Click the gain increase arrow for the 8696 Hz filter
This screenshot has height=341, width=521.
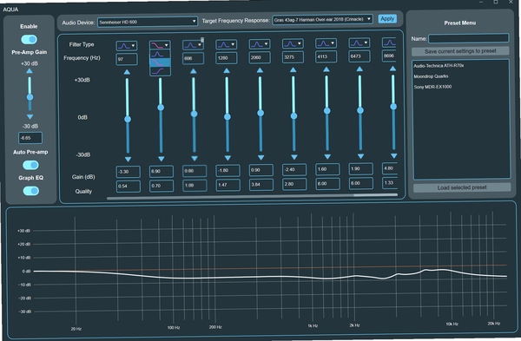click(x=392, y=69)
